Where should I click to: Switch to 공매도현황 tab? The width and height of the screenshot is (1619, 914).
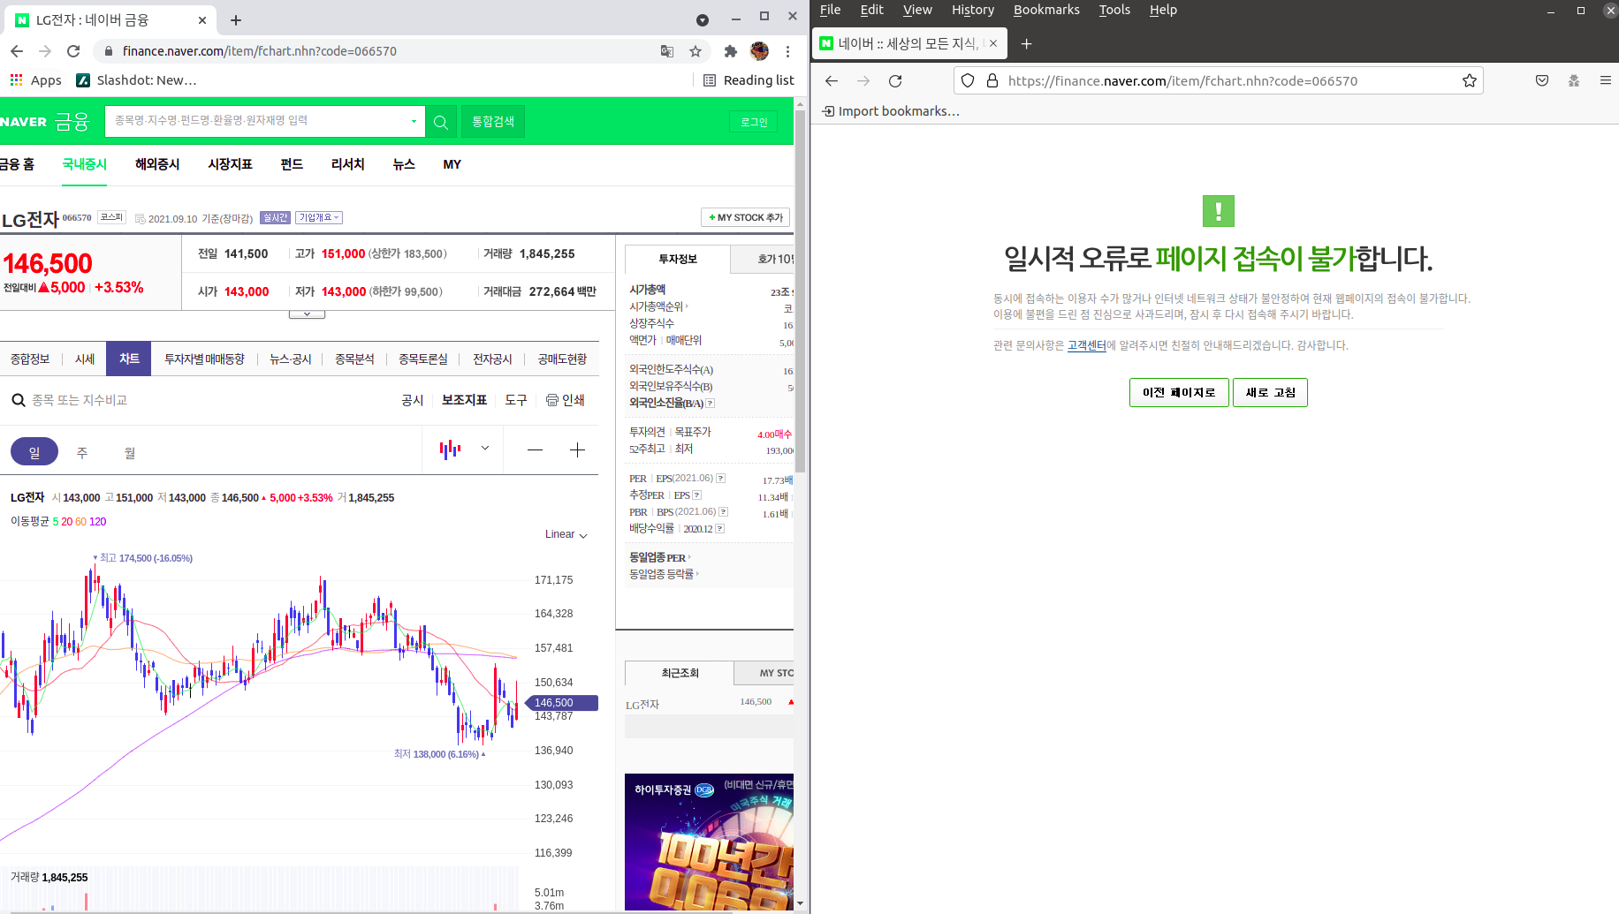coord(562,359)
